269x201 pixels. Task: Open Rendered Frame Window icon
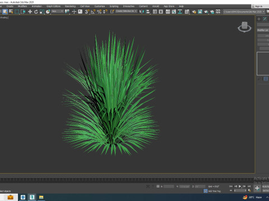(x=200, y=12)
